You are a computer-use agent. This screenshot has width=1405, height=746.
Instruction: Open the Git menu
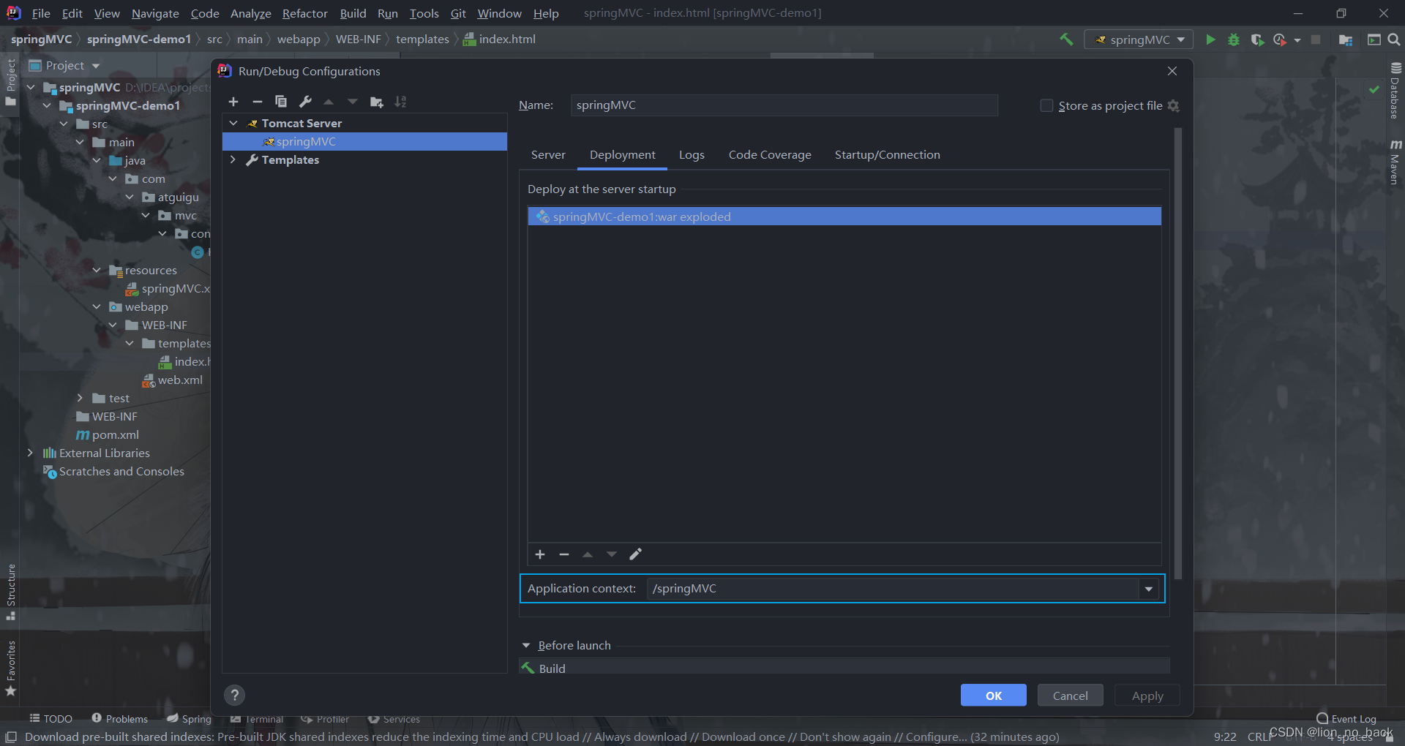tap(458, 13)
